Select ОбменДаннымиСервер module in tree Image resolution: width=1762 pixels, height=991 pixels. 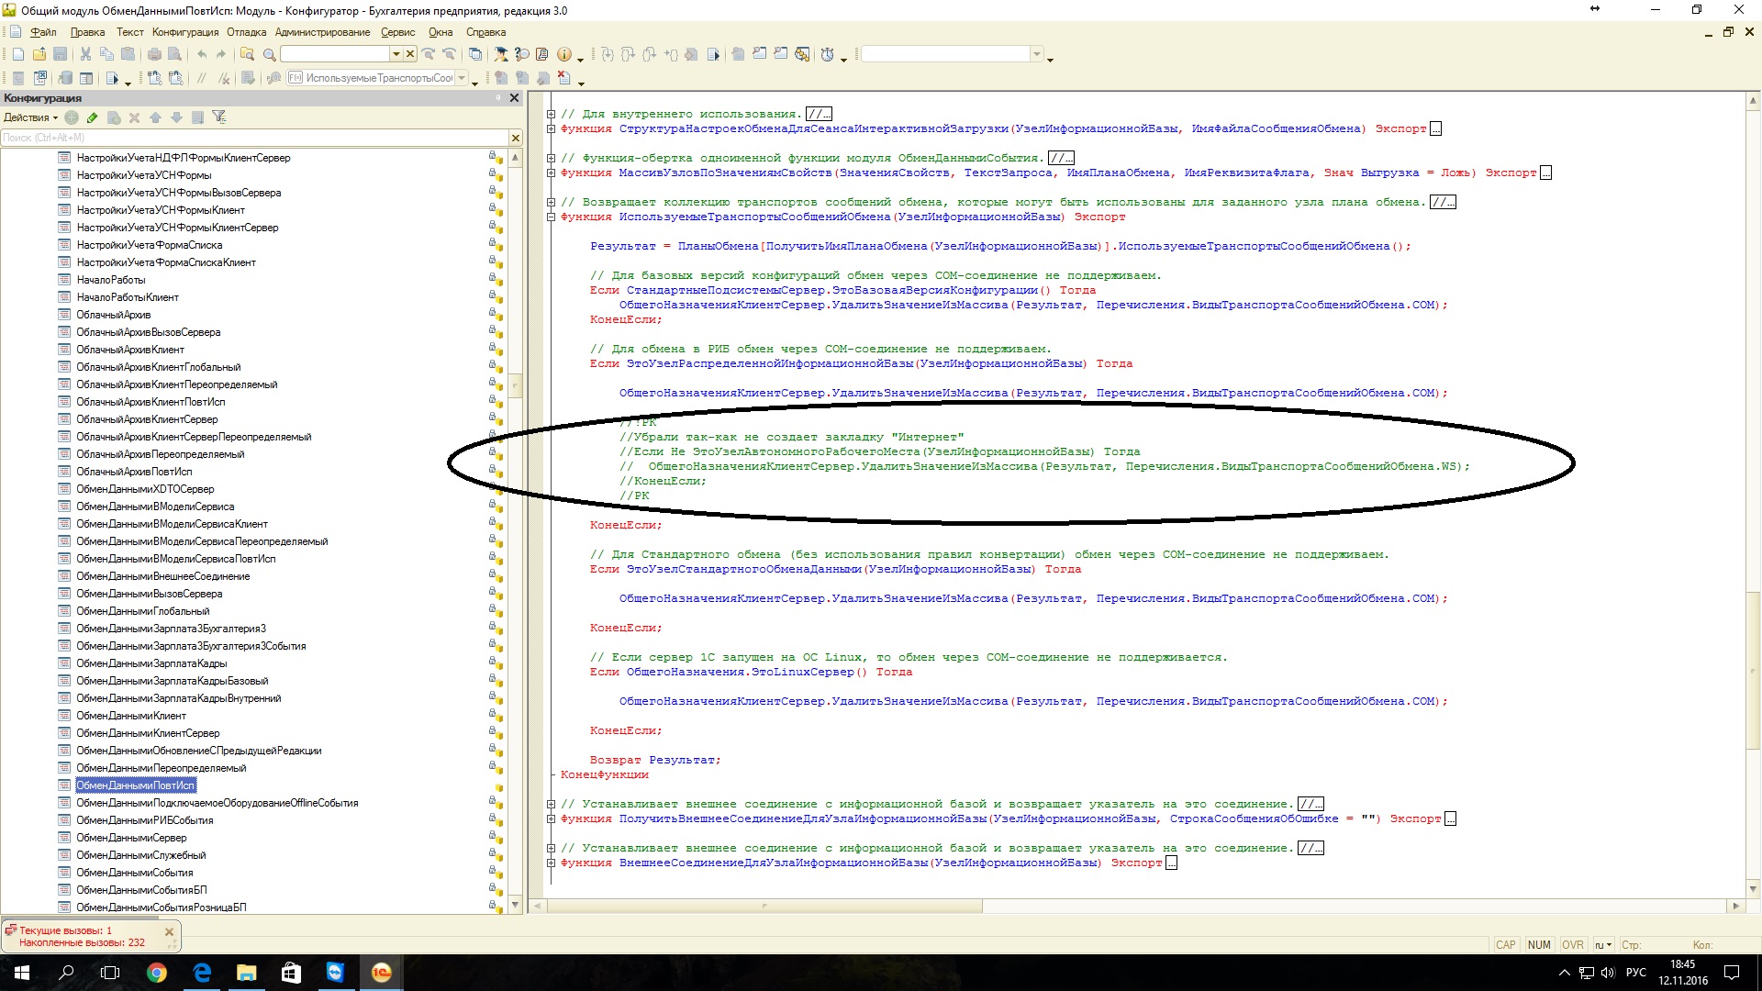[131, 838]
